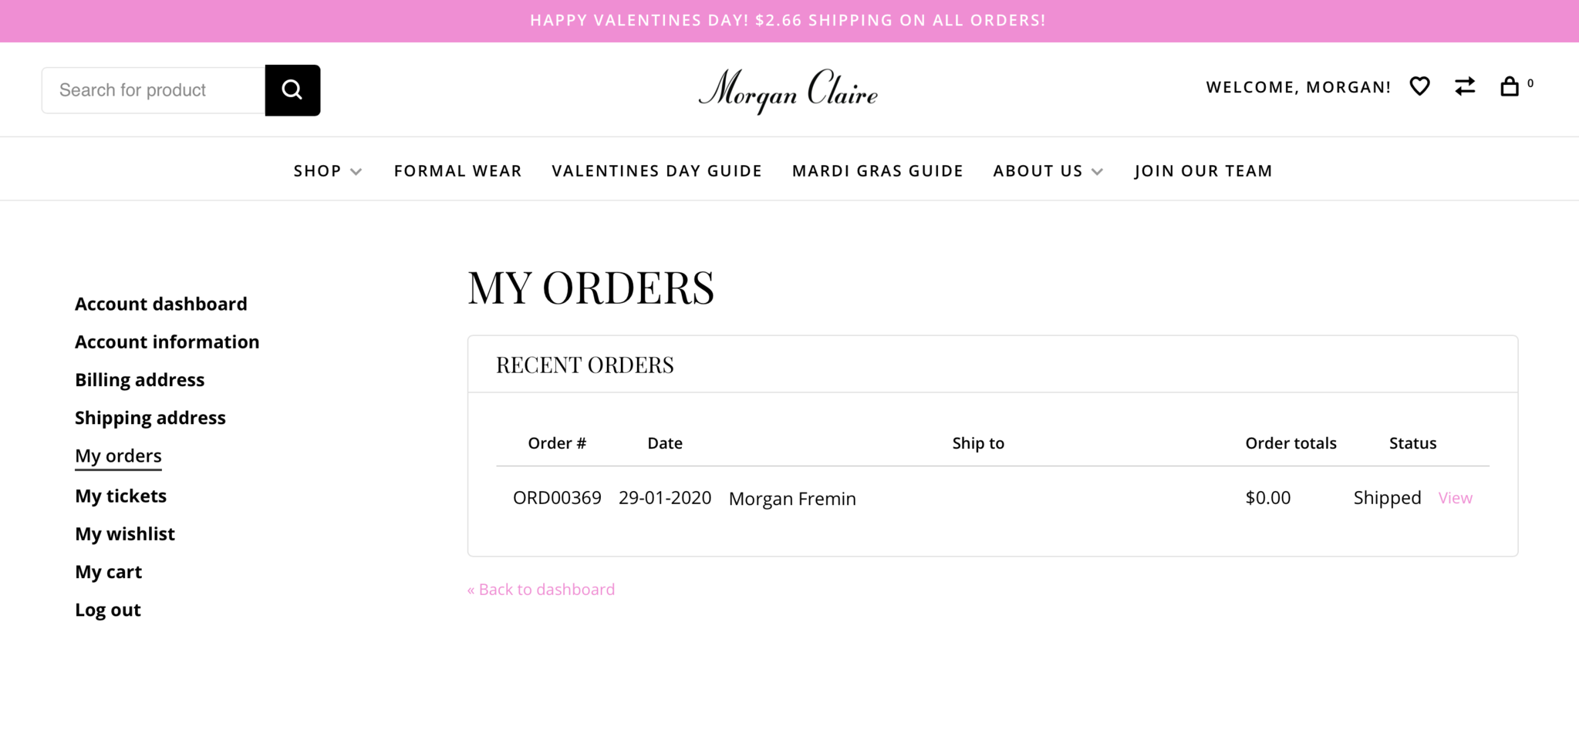Open Mardi Gras Guide menu item
Screen dimensions: 1579x730
coord(877,171)
